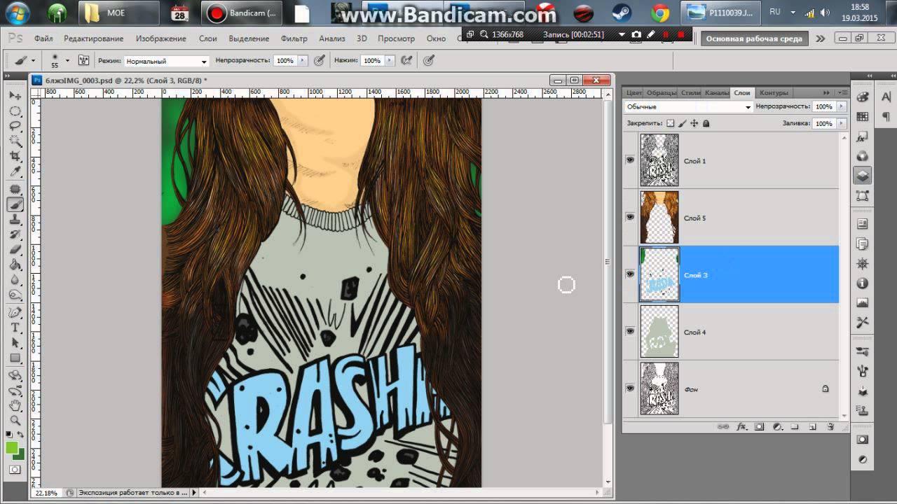Select the Crop tool in the toolbox

[x=15, y=156]
